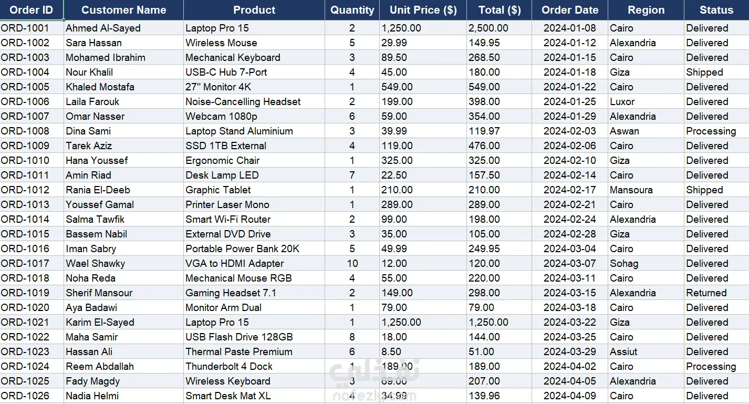
Task: Click the Quantity header cell
Action: click(352, 10)
